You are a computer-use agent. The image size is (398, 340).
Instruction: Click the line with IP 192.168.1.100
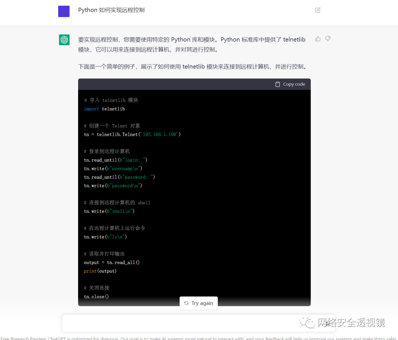click(132, 135)
